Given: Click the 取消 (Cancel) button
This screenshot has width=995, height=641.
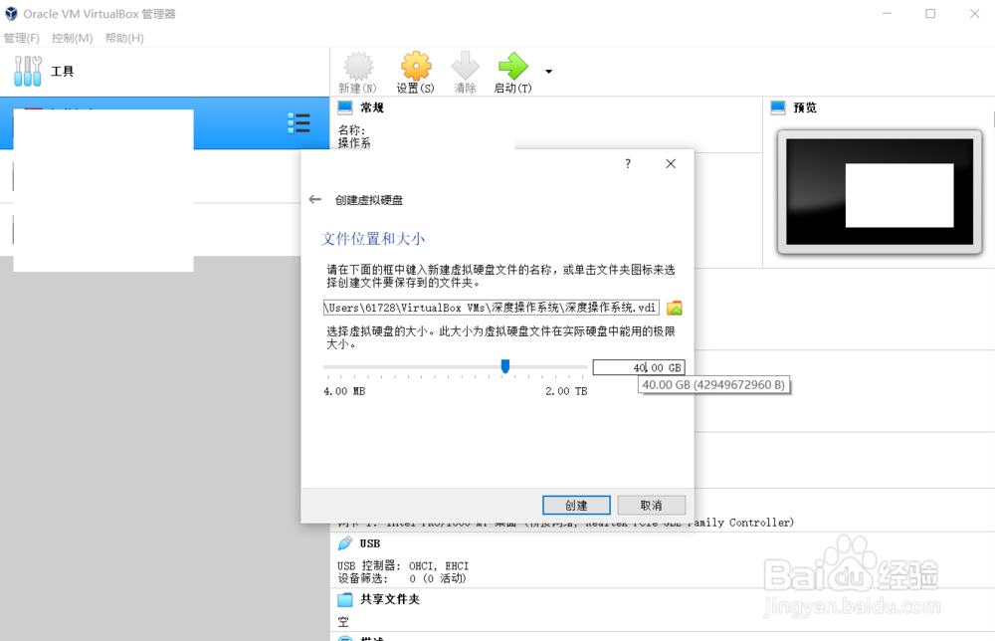Looking at the screenshot, I should (x=651, y=506).
